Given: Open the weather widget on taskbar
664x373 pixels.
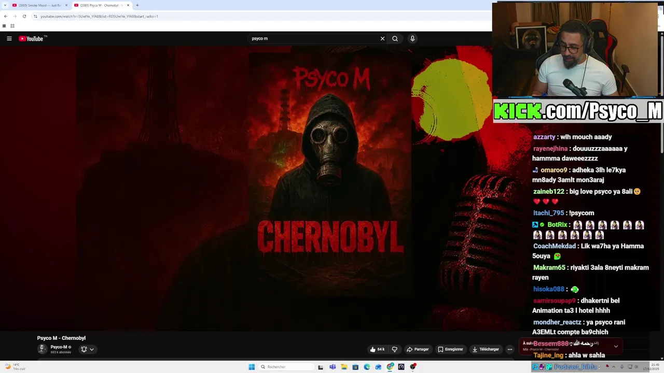Looking at the screenshot, I should pos(14,367).
